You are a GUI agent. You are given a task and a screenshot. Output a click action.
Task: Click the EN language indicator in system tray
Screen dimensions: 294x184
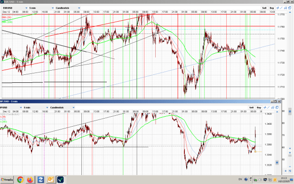[x=240, y=179]
